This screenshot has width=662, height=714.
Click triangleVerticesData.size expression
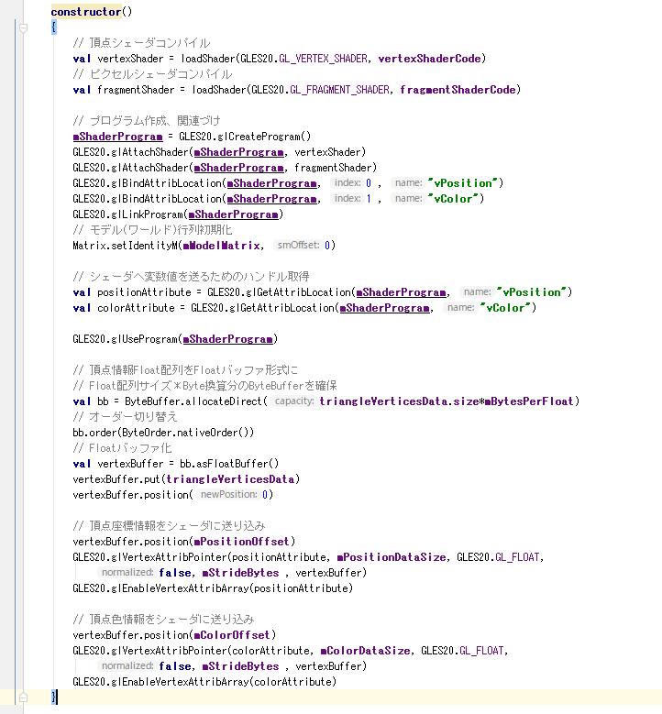[x=399, y=401]
